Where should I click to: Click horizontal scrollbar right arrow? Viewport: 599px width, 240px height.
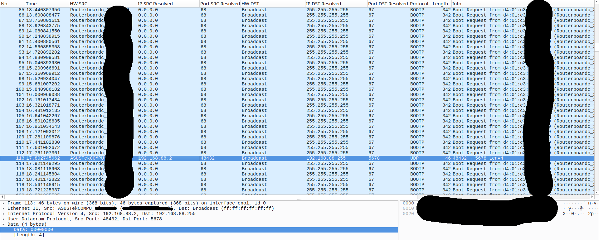pos(592,197)
